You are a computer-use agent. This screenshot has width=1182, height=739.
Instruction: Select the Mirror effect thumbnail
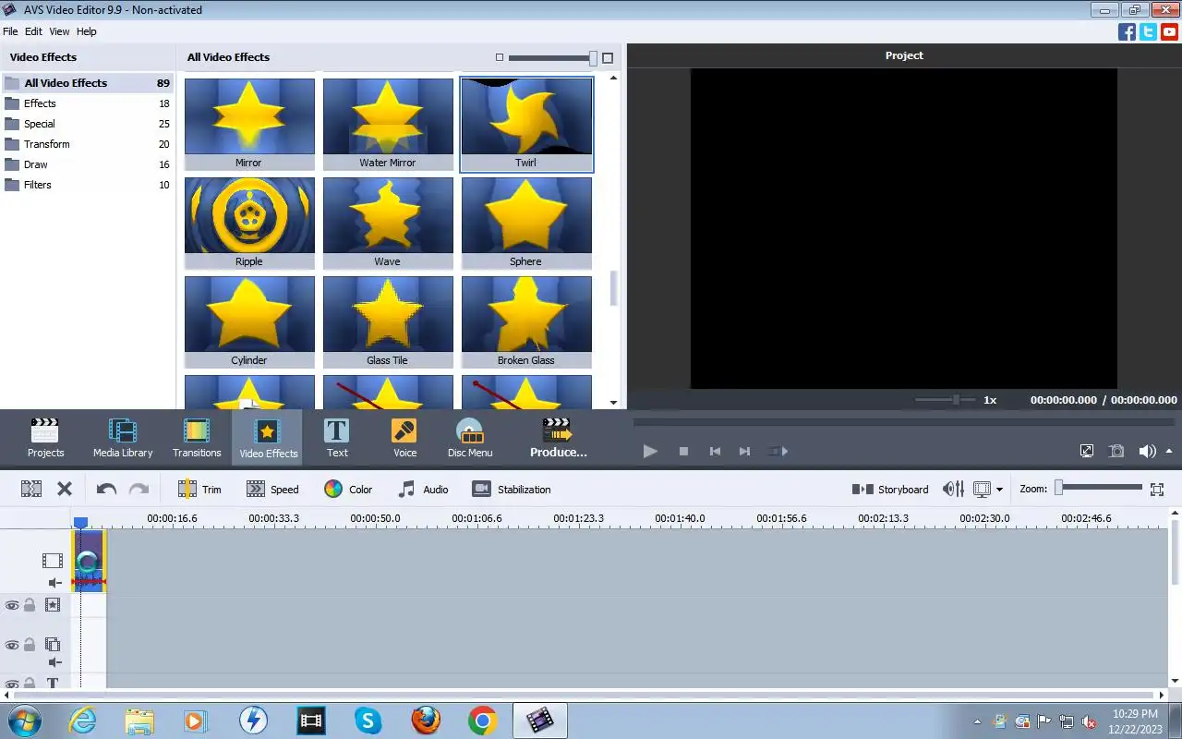click(249, 124)
